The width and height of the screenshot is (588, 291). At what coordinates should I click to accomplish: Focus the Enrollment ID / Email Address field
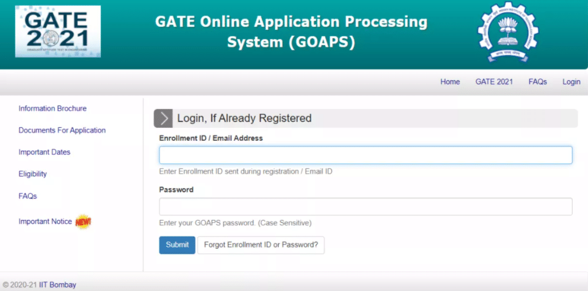click(x=366, y=155)
